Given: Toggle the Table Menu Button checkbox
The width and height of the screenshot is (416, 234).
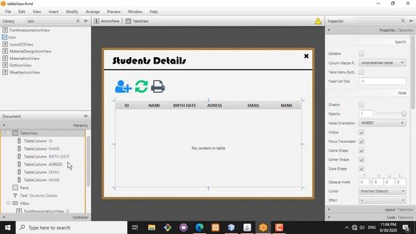Looking at the screenshot, I should (361, 72).
